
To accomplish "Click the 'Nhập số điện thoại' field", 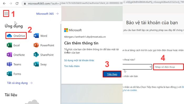I will pos(168,67).
